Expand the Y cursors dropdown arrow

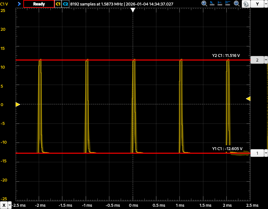coord(266,4)
